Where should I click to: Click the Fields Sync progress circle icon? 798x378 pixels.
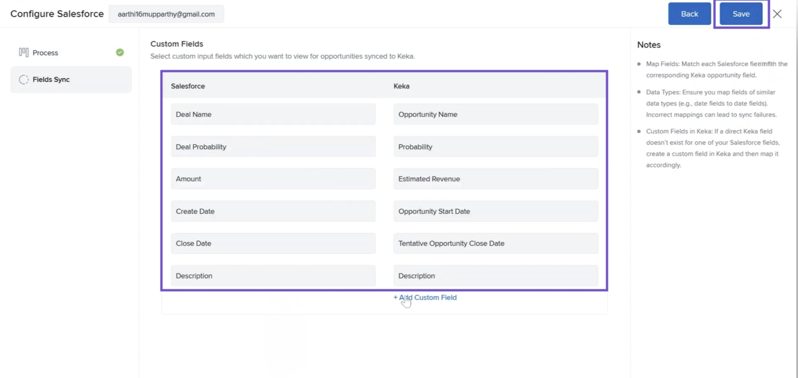coord(24,80)
